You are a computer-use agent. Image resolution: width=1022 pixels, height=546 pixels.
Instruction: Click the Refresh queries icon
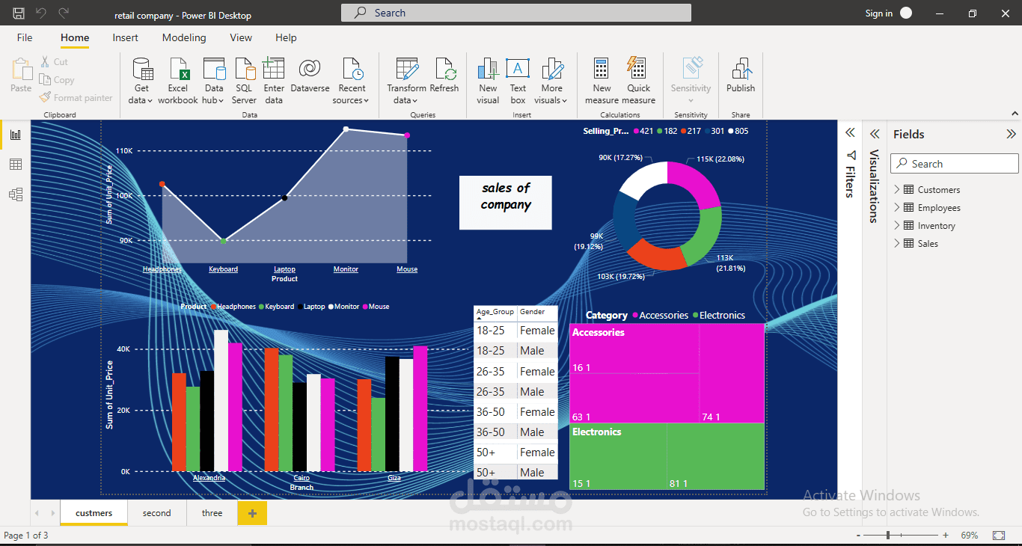click(444, 70)
